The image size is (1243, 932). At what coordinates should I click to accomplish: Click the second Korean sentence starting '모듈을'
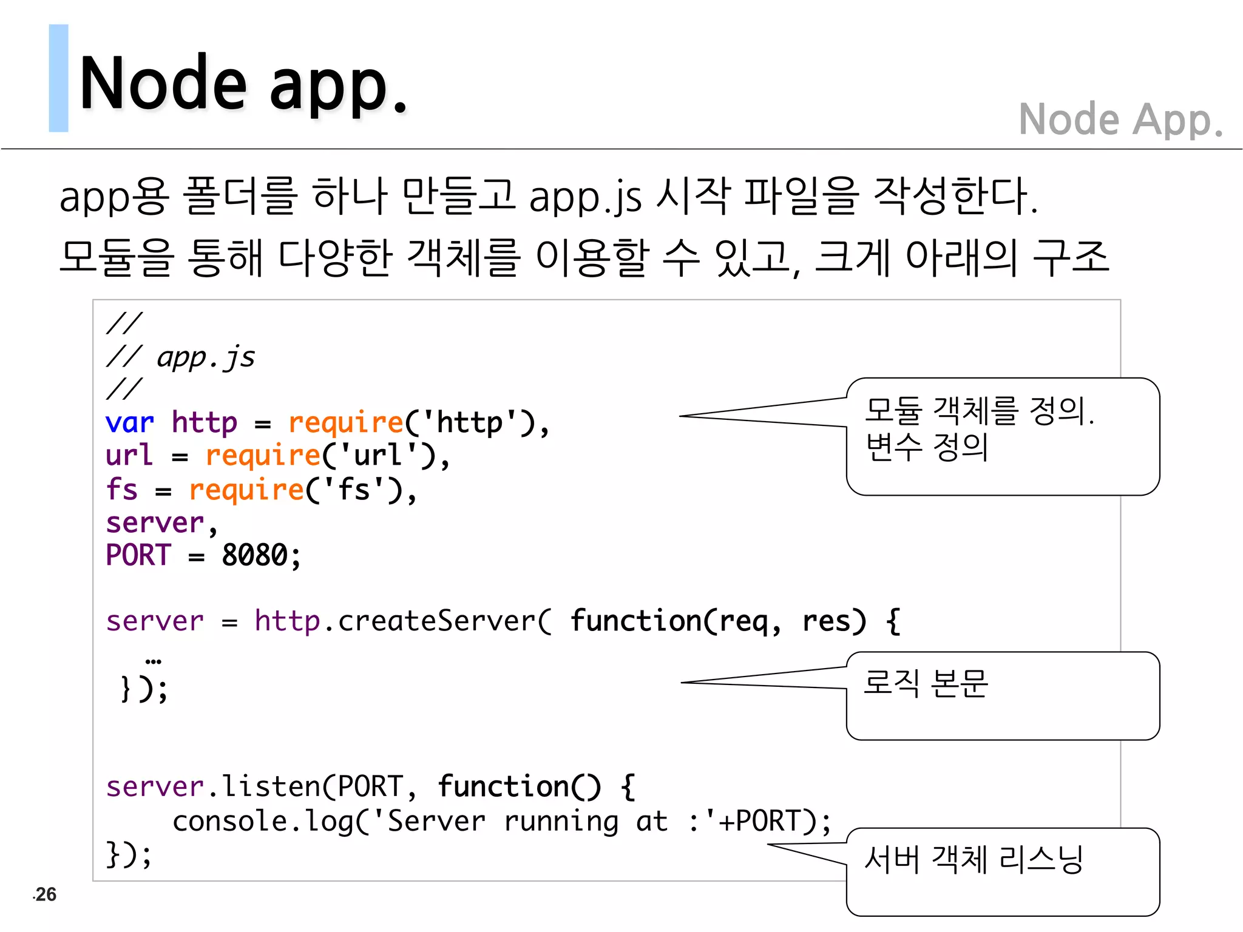[584, 257]
